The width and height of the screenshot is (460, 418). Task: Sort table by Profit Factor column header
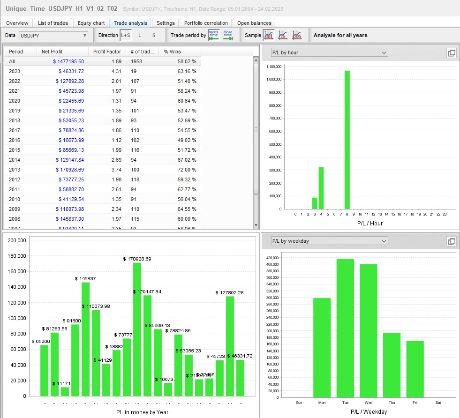107,52
